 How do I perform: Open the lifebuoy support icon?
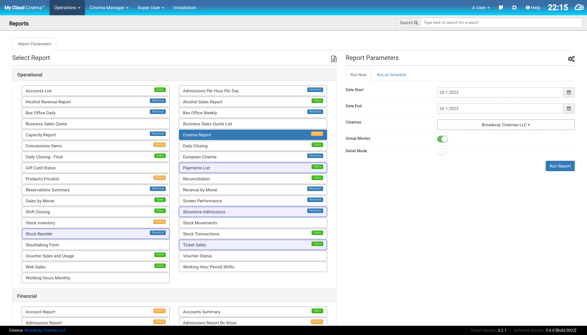(x=514, y=8)
